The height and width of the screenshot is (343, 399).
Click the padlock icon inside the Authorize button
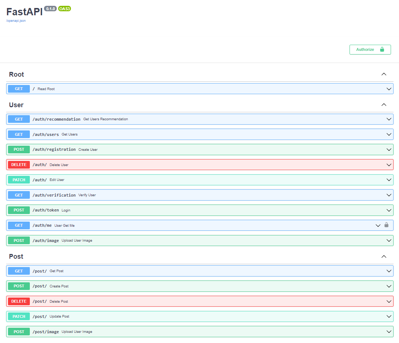(382, 49)
